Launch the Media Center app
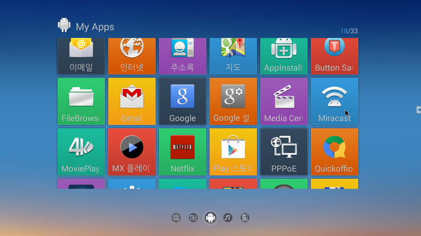This screenshot has width=421, height=236. (x=284, y=101)
